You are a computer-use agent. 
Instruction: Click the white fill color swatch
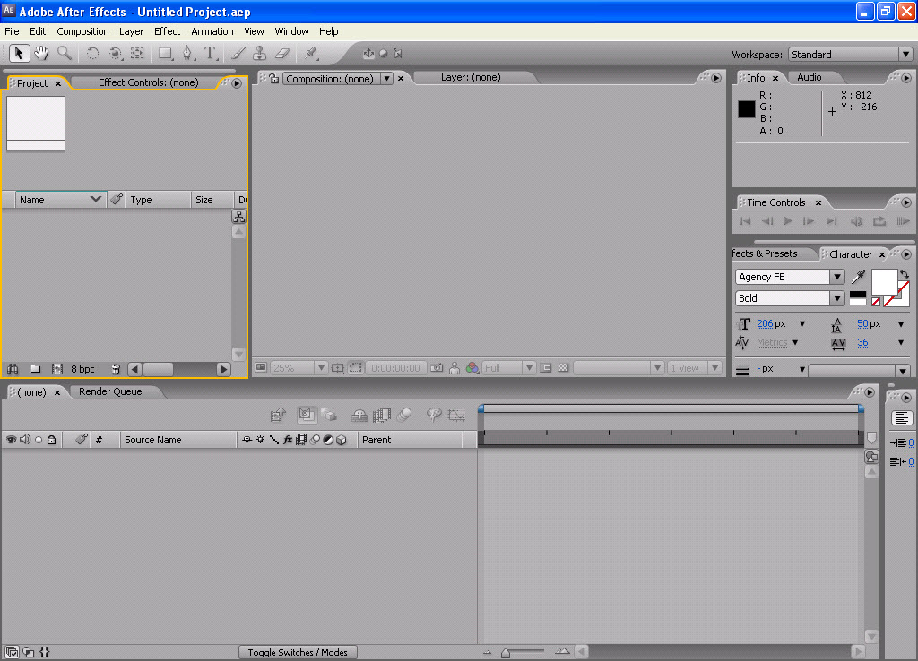884,281
